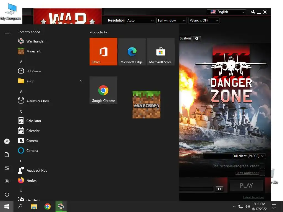Click the Office tile
The image size is (283, 212).
pyautogui.click(x=103, y=52)
